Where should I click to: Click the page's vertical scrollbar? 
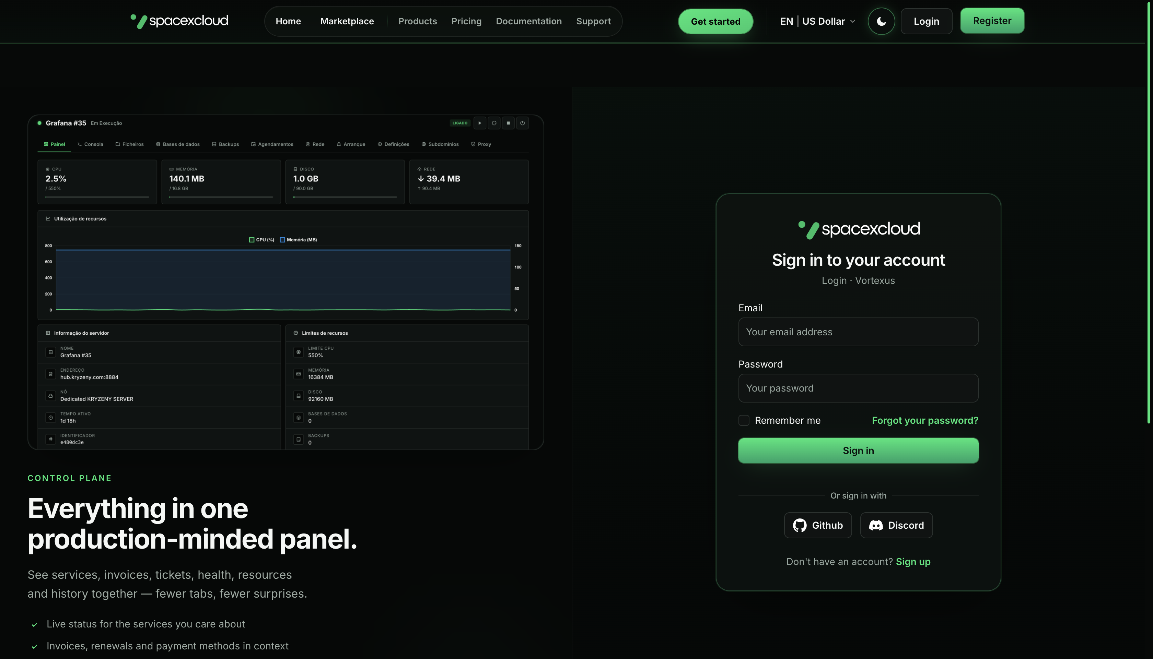[x=1149, y=213]
